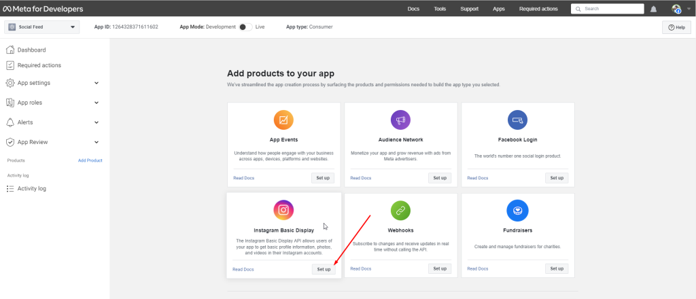
Task: Set up Fundraisers
Action: click(557, 268)
